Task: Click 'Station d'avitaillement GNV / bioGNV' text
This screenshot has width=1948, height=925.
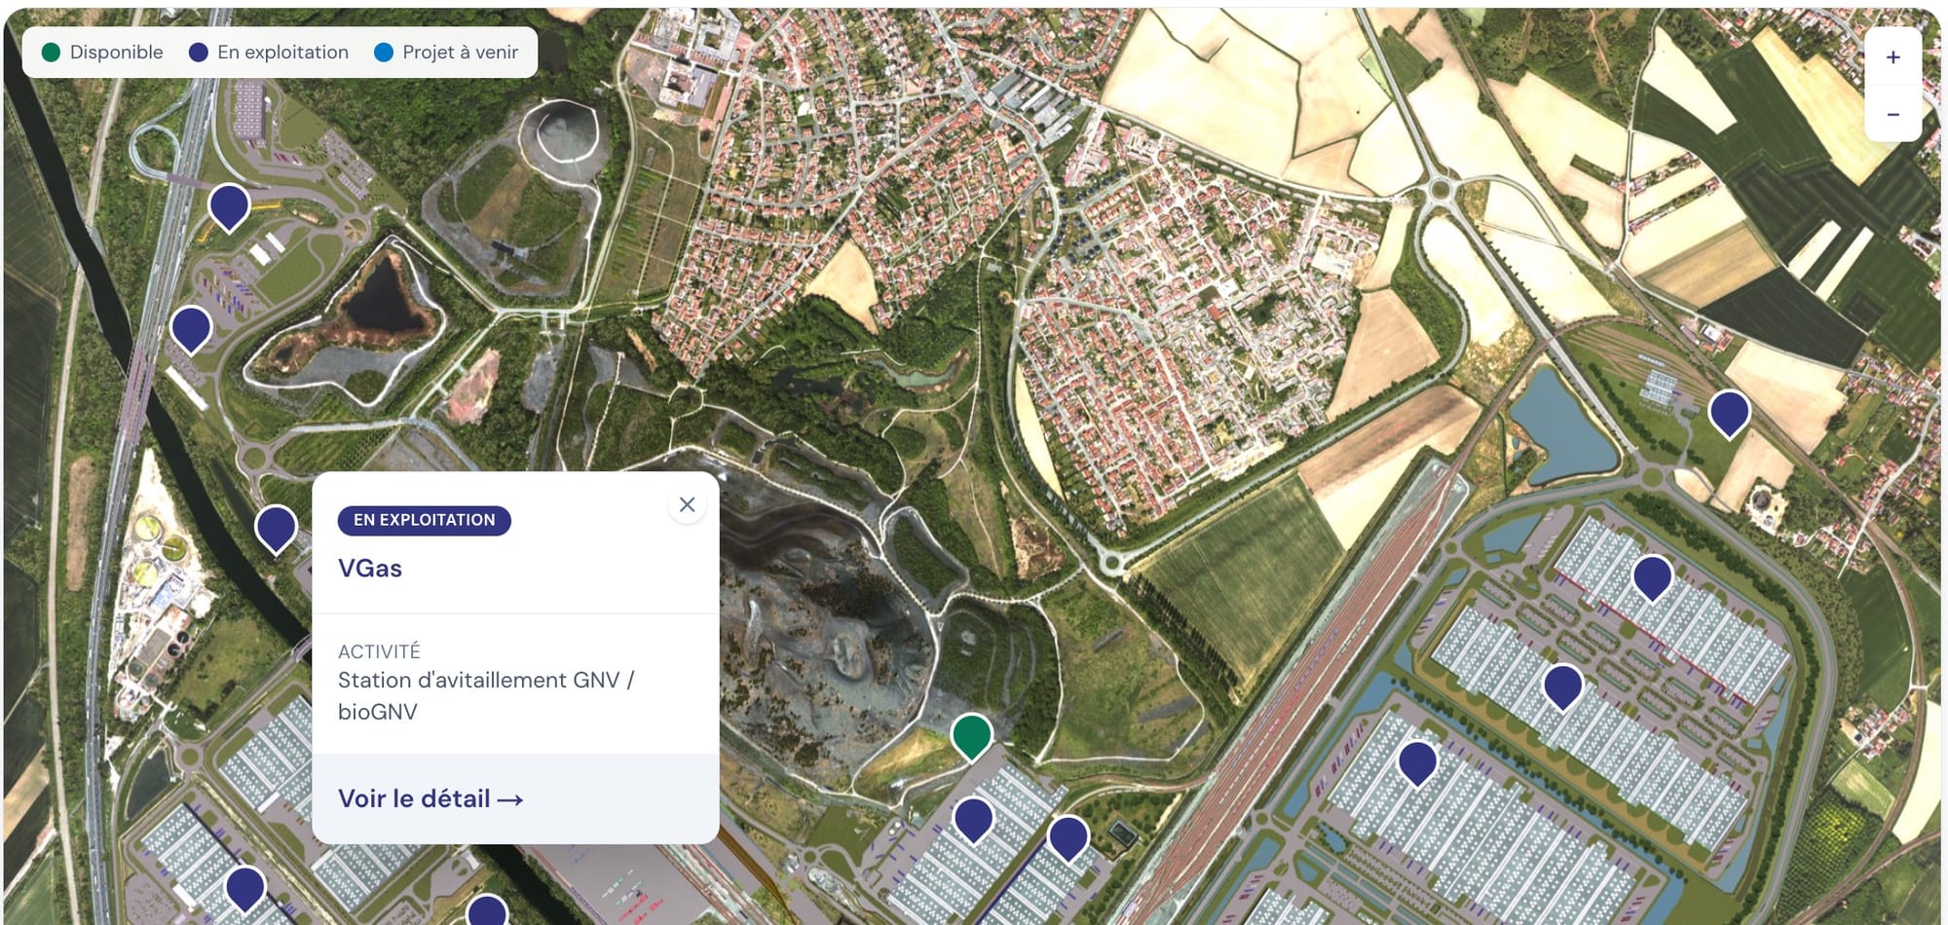Action: 486,695
